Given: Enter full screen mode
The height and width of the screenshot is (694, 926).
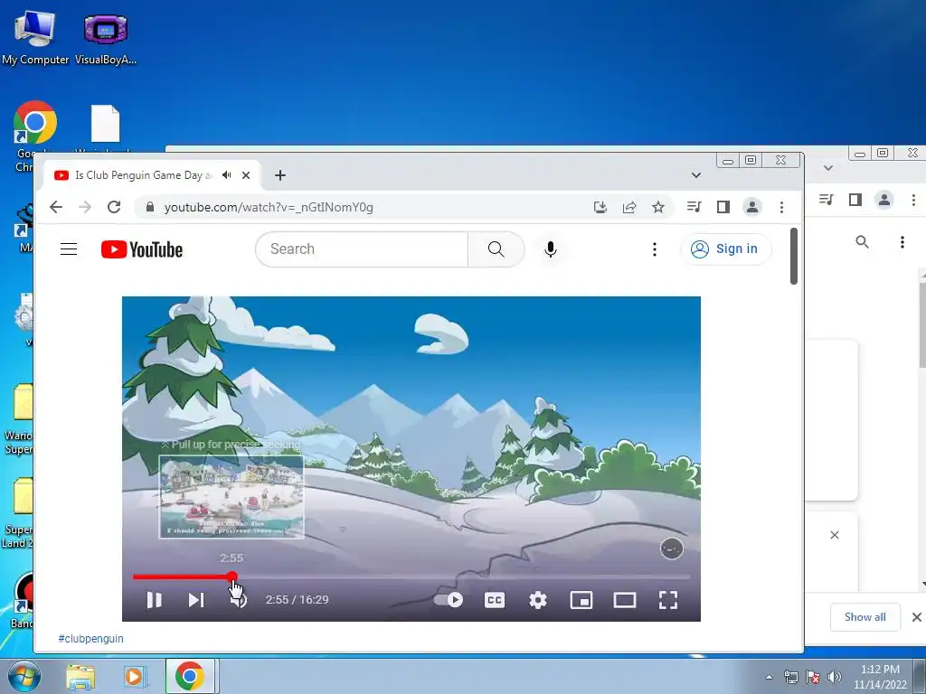Looking at the screenshot, I should 668,600.
